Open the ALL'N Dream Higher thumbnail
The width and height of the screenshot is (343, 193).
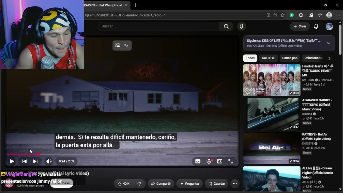coord(272,179)
